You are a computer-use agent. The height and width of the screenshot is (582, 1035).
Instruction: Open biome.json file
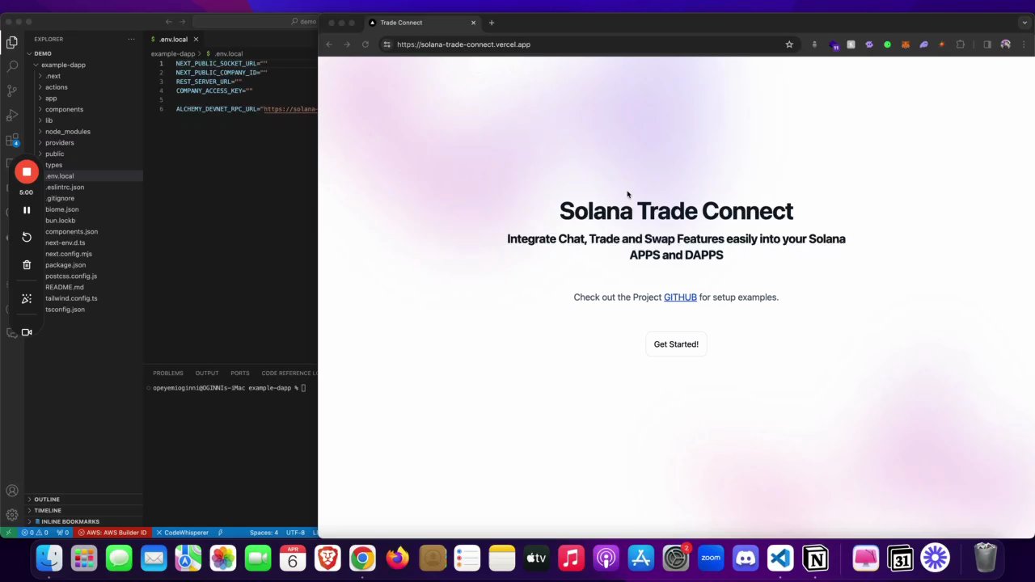click(61, 209)
